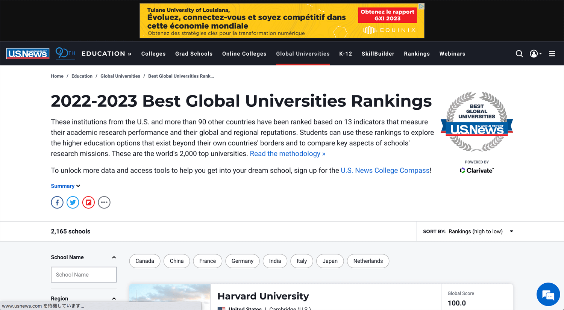Share on Twitter icon
The image size is (564, 310).
[x=73, y=203]
